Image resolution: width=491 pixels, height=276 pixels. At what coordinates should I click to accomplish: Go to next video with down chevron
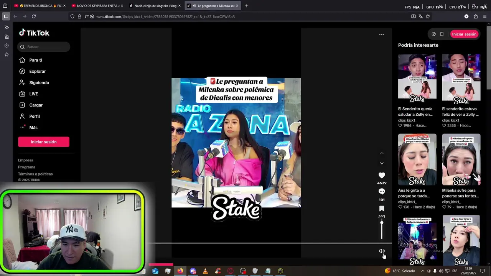pos(382,163)
